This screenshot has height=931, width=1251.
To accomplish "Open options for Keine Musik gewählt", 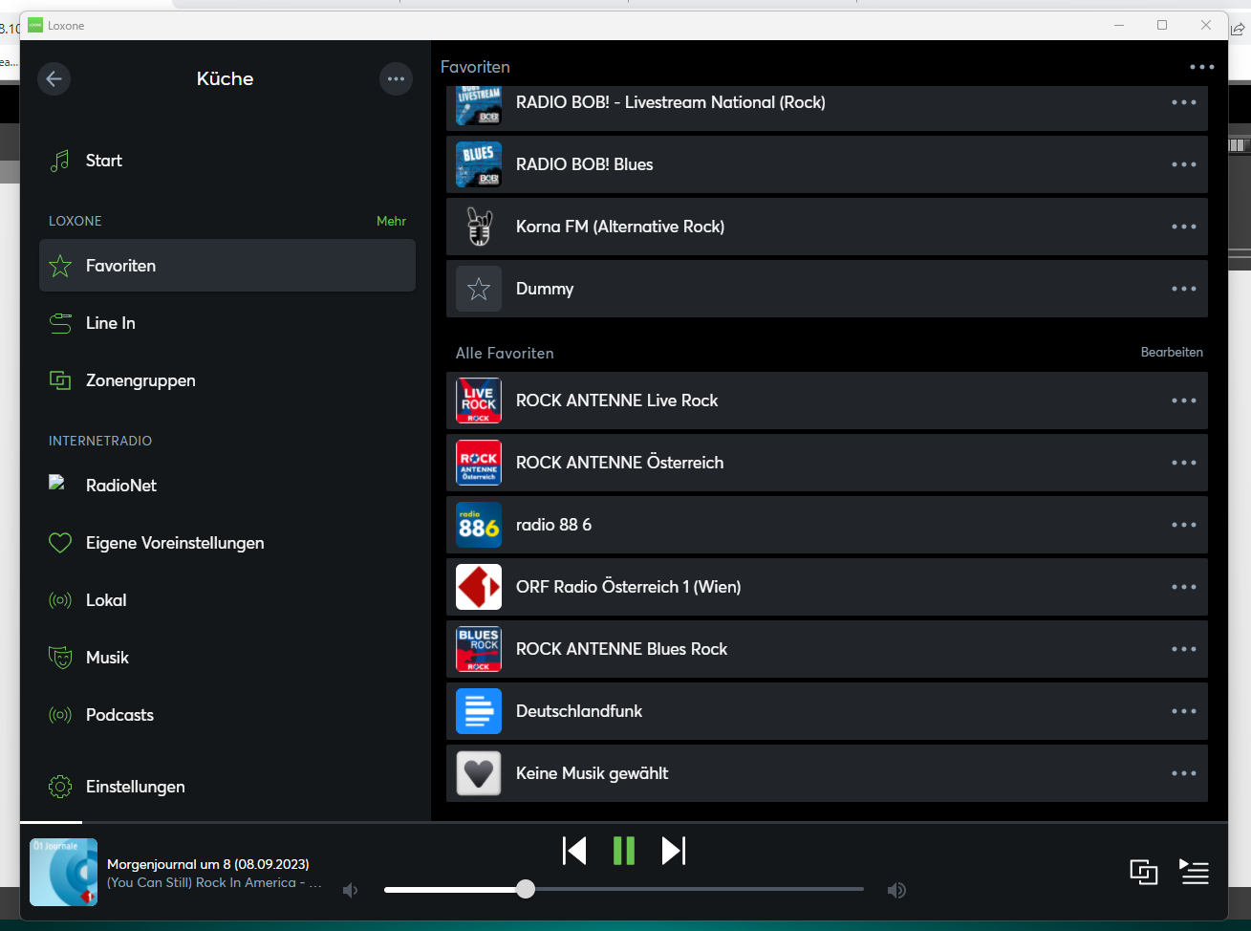I will [1184, 773].
